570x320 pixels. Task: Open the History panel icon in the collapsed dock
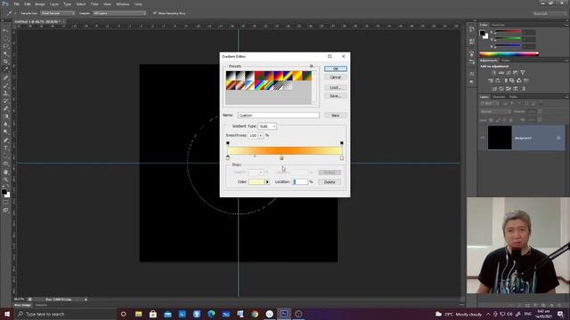[x=471, y=29]
